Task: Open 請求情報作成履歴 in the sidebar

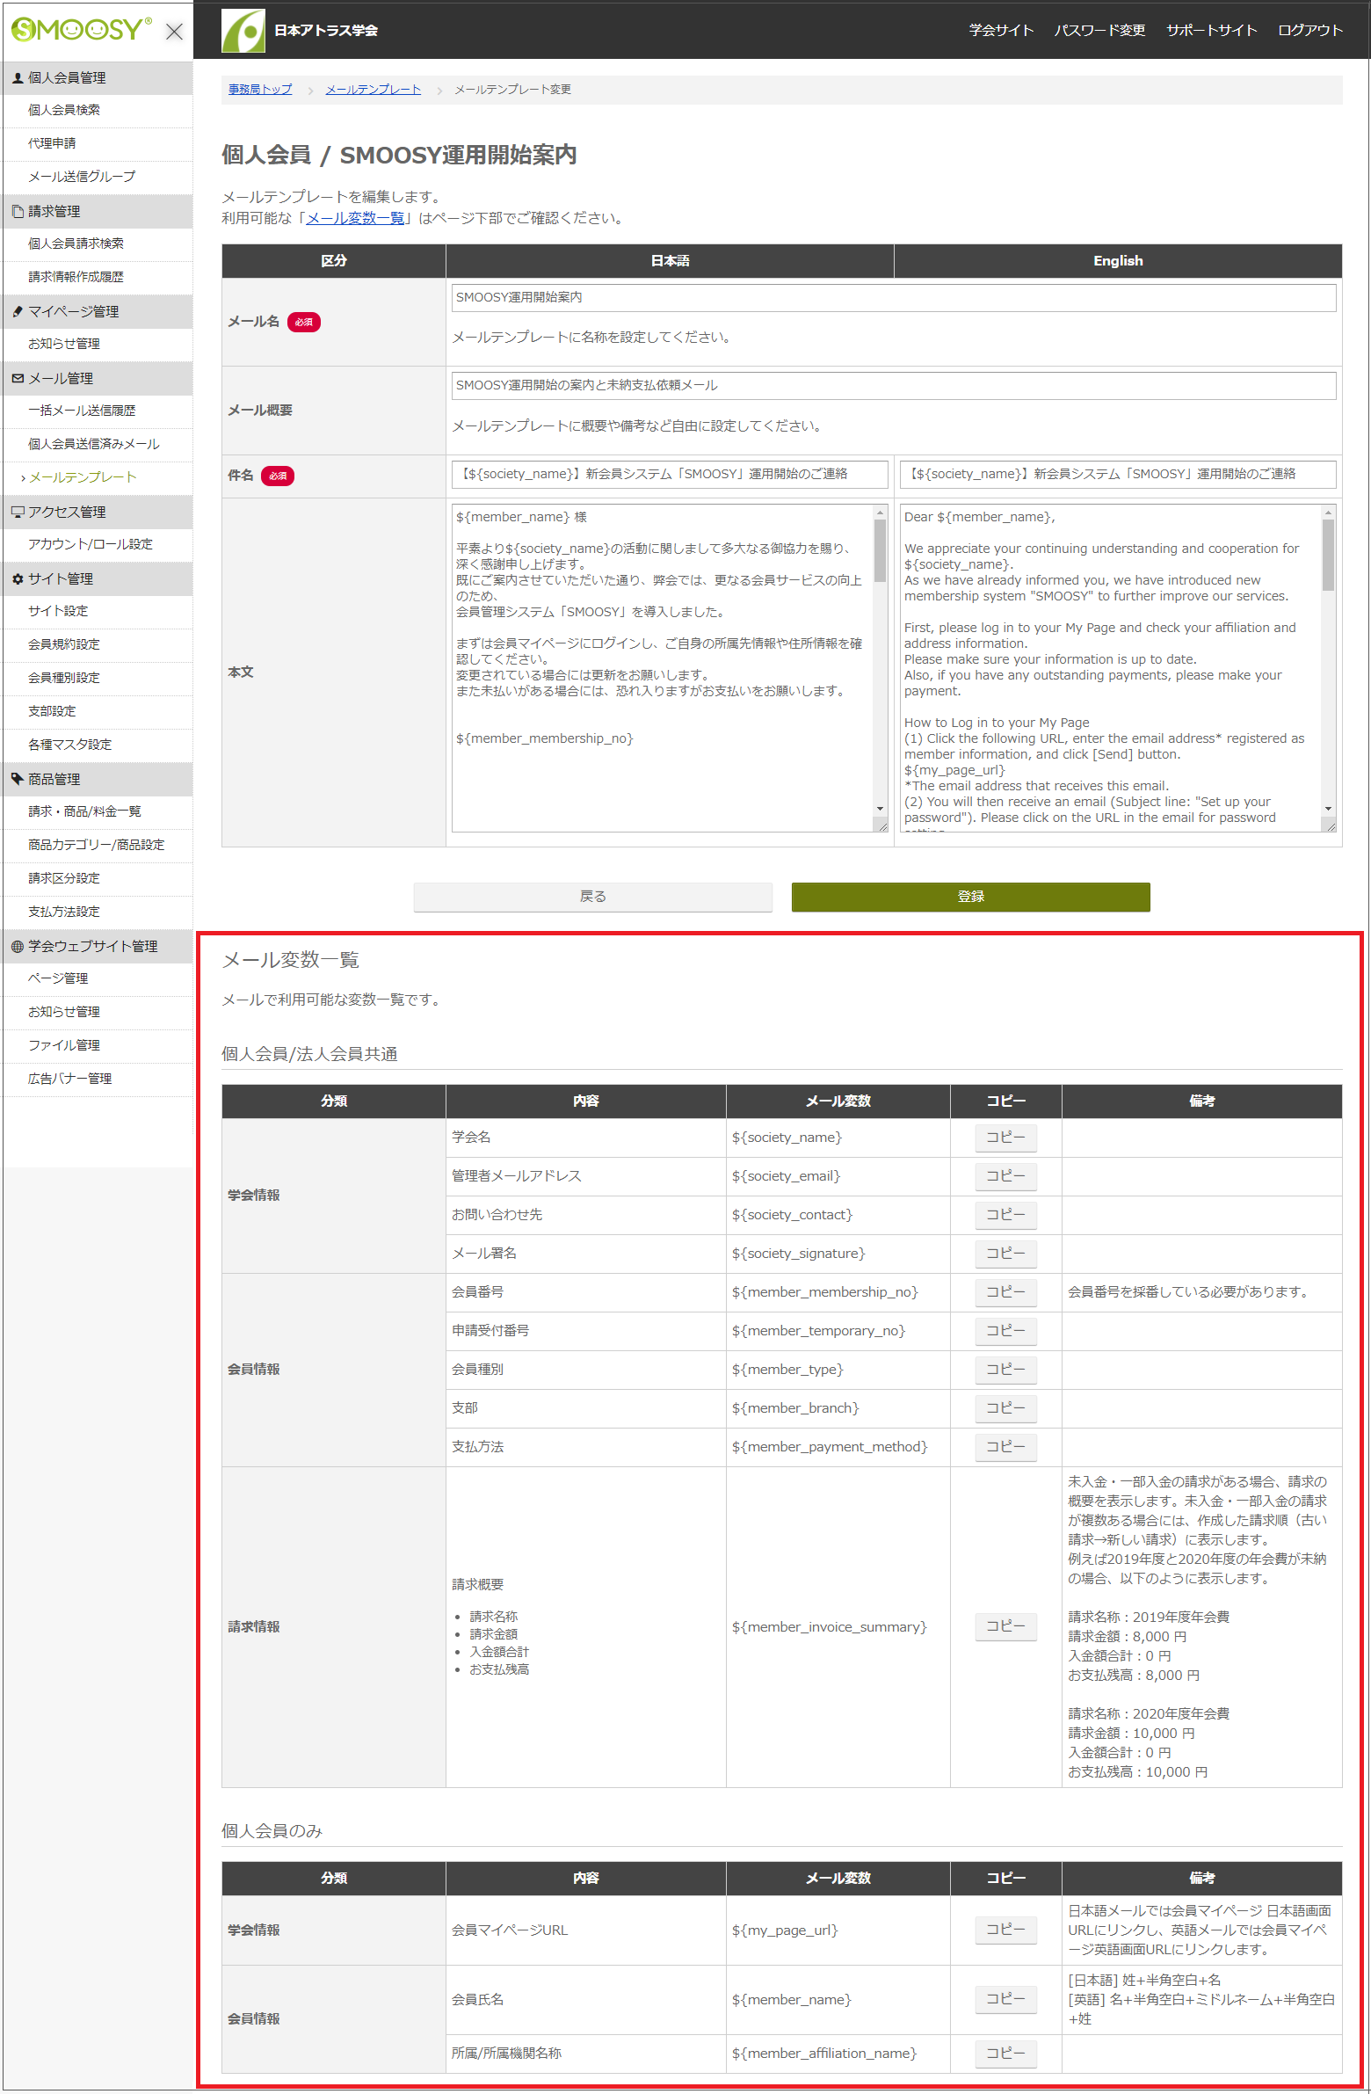Action: point(76,277)
